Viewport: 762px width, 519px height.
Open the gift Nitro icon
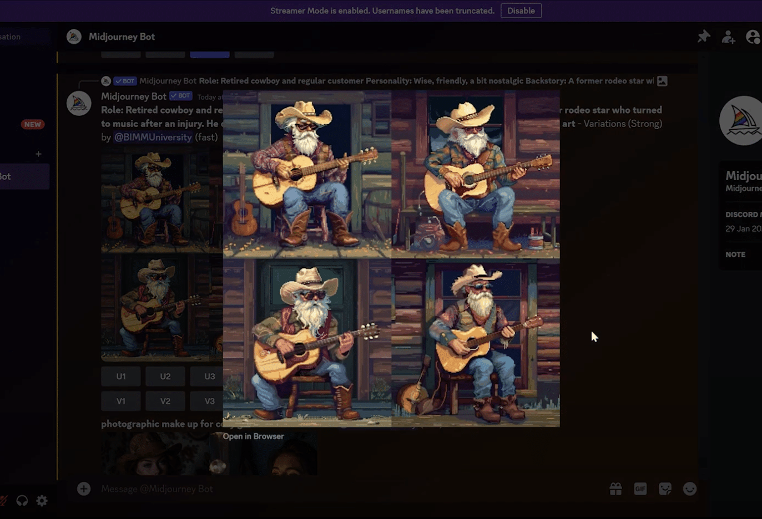(615, 489)
